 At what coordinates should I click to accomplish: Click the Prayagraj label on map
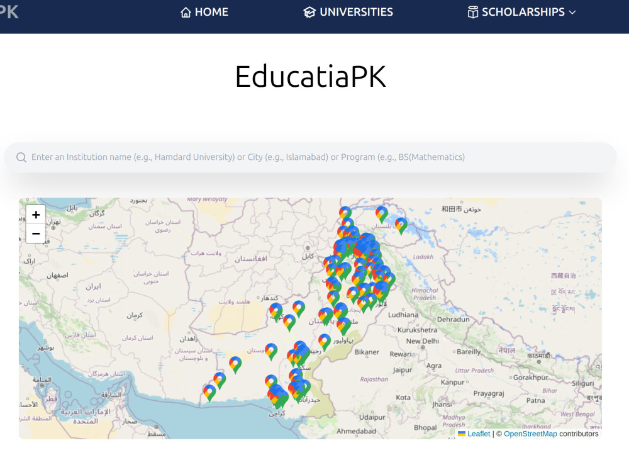(489, 394)
